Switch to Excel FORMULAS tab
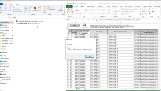 click(x=101, y=6)
